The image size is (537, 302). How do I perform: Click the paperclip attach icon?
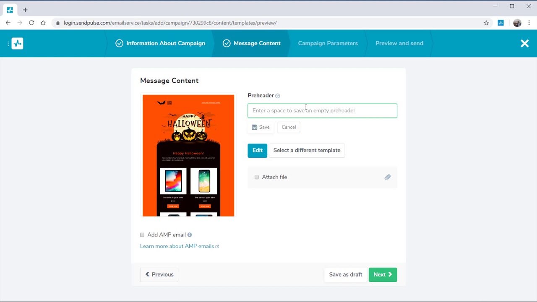click(x=388, y=177)
